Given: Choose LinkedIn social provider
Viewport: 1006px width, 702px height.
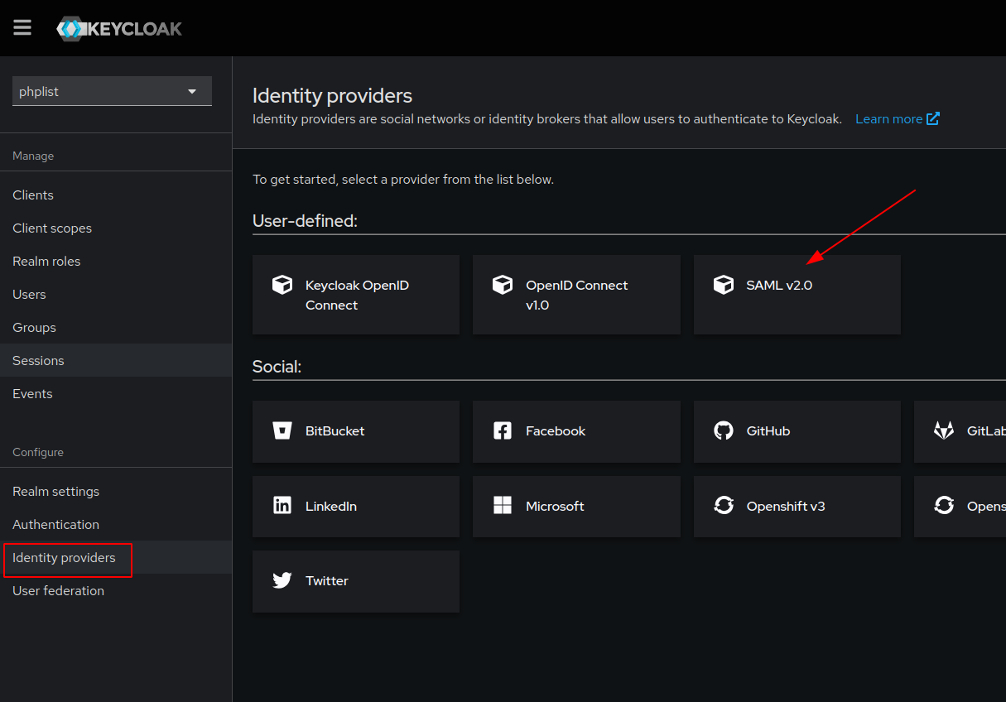Looking at the screenshot, I should 356,507.
